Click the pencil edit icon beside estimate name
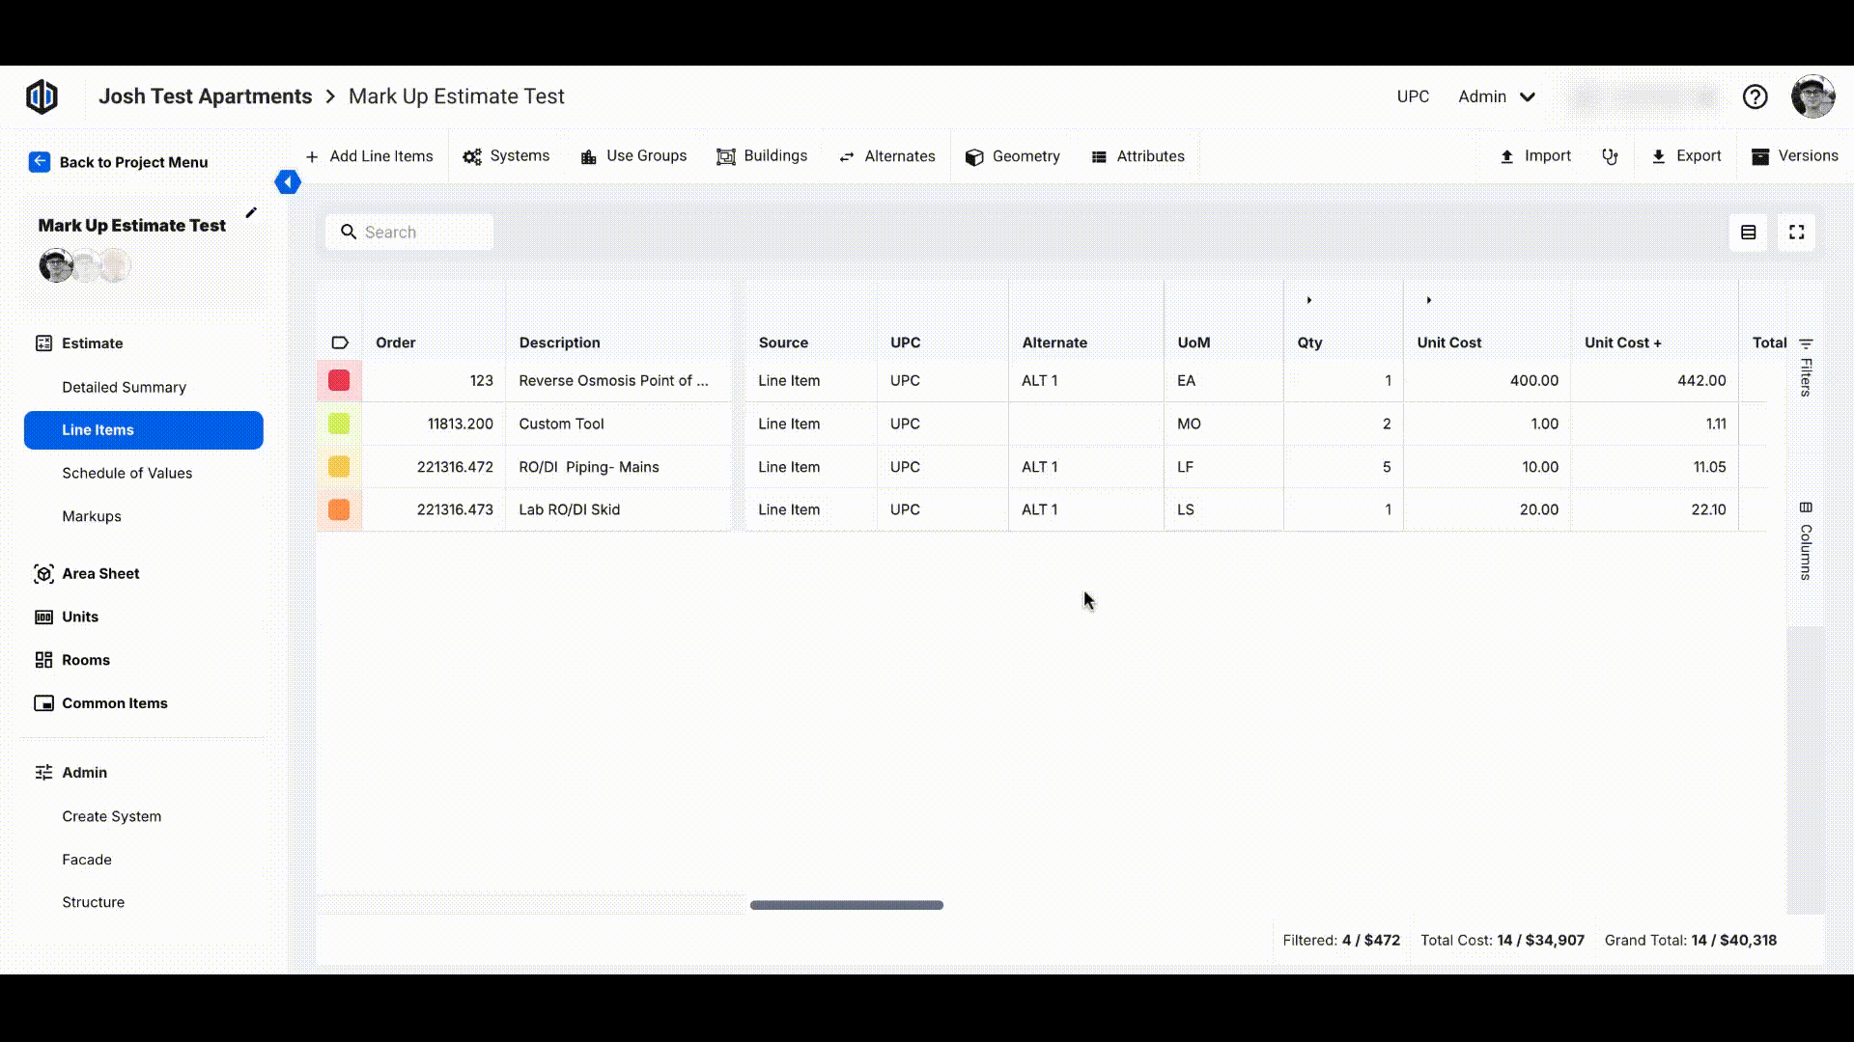 [251, 212]
